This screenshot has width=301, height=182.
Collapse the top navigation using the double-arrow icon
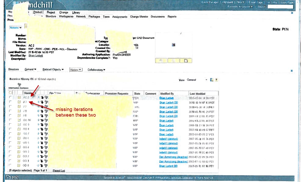click(x=292, y=13)
